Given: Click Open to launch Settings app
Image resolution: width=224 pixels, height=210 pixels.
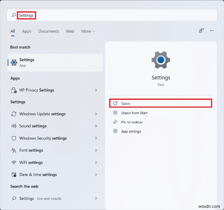Looking at the screenshot, I should point(161,103).
